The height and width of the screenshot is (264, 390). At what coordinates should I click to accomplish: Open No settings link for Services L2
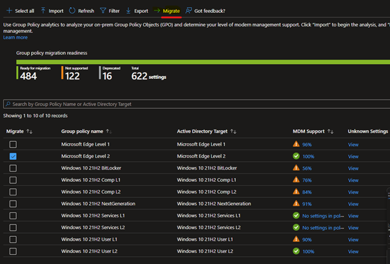click(x=323, y=228)
